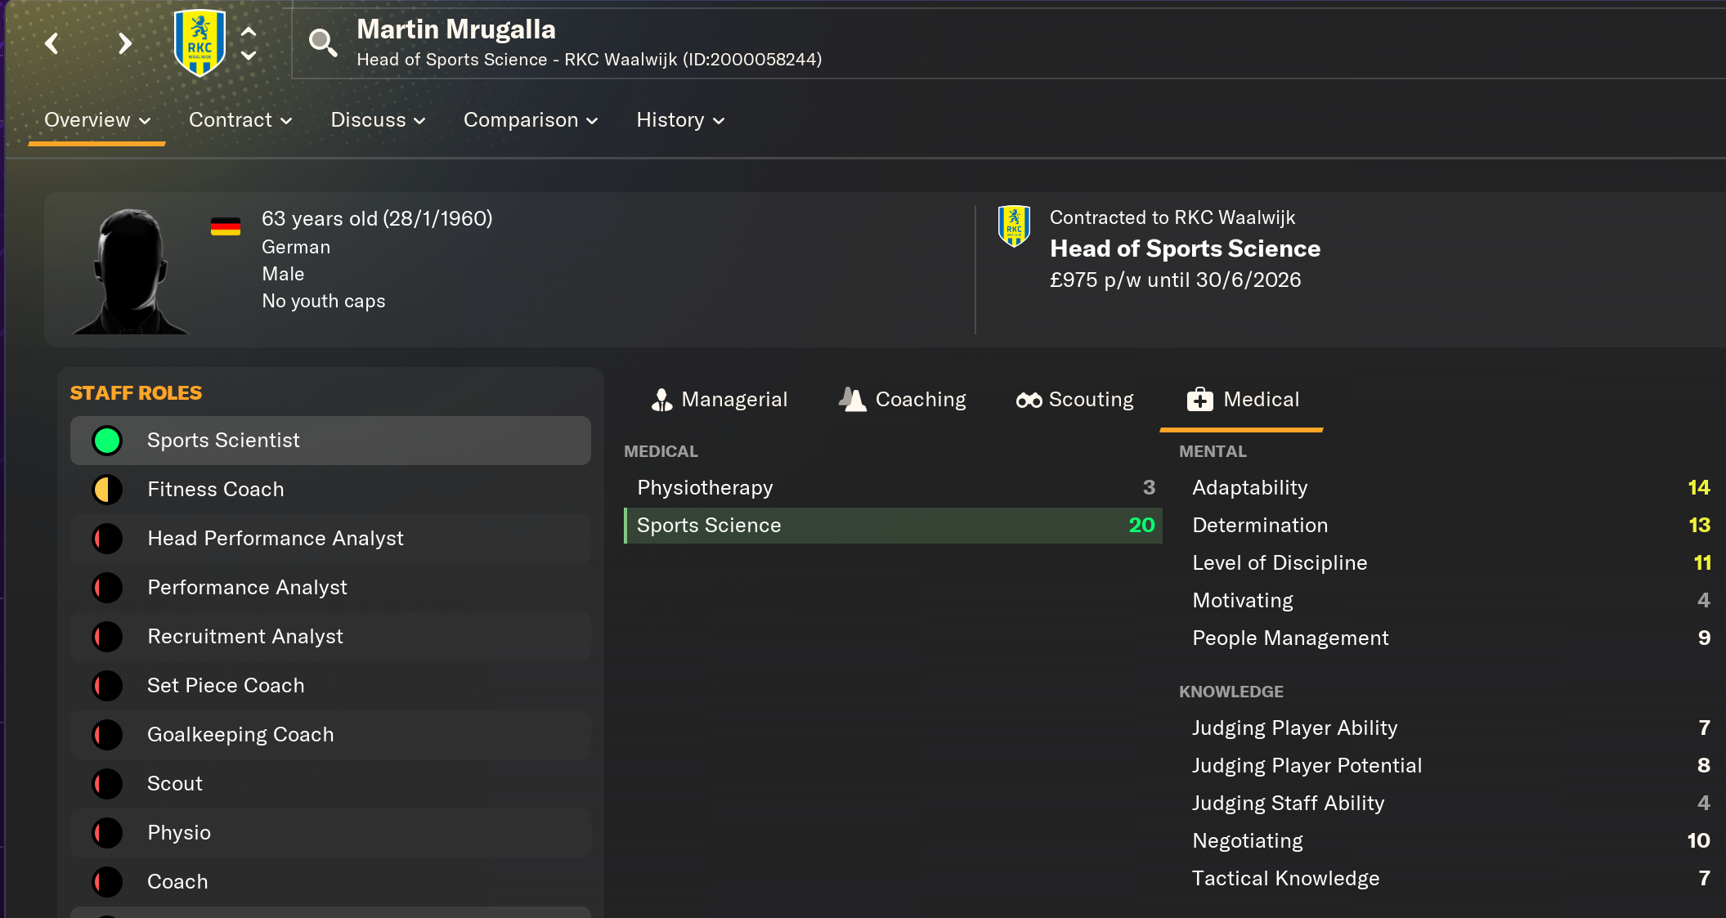
Task: Click the up chevron next to club badge
Action: [x=249, y=31]
